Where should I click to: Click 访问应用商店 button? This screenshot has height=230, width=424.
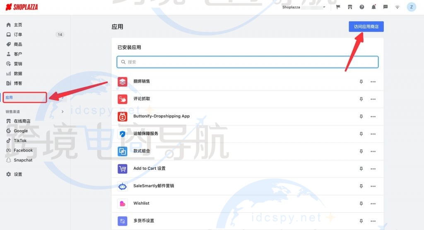click(366, 26)
